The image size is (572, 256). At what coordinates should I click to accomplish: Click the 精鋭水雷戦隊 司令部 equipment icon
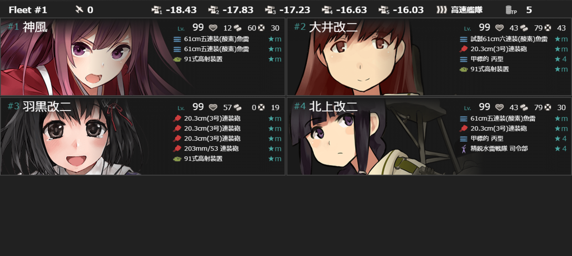463,149
